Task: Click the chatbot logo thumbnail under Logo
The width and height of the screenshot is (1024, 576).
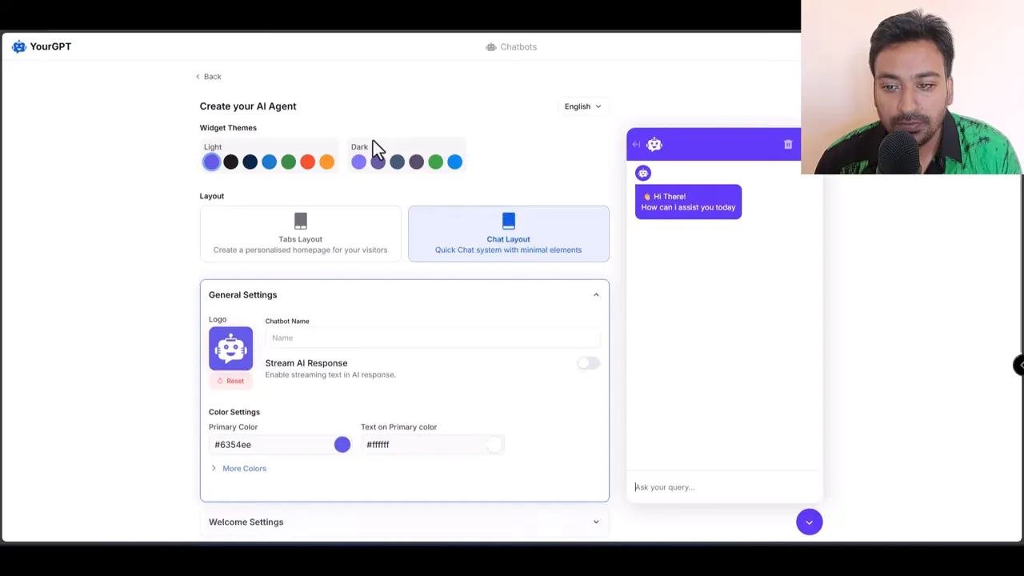Action: pyautogui.click(x=230, y=347)
